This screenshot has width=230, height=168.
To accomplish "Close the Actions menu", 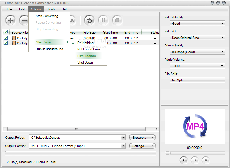I will pos(36,9).
